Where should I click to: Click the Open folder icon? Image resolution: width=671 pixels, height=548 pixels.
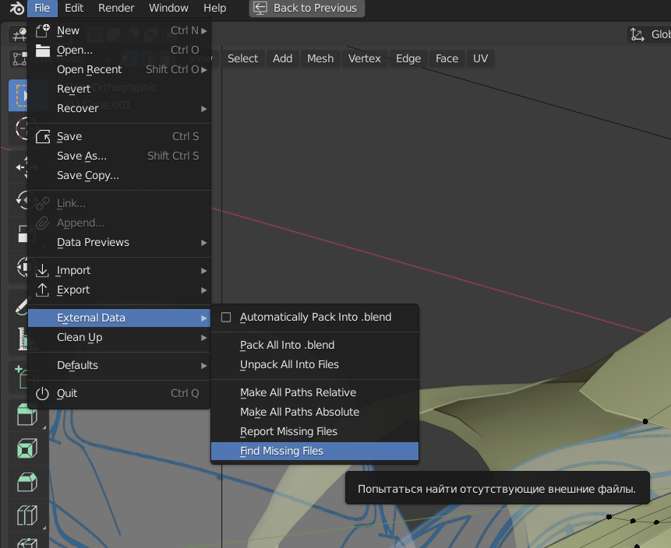tap(43, 51)
